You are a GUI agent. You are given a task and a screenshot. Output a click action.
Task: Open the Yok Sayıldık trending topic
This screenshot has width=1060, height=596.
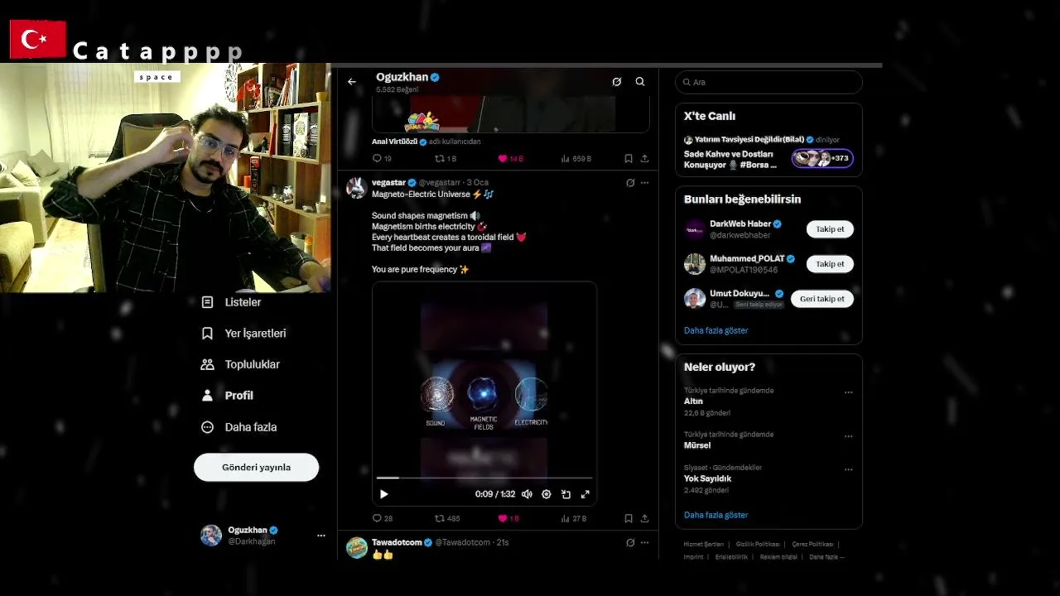click(707, 478)
